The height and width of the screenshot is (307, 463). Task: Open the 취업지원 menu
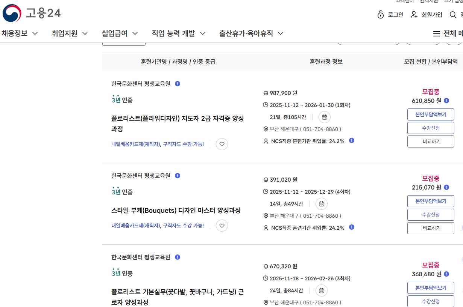pos(70,33)
